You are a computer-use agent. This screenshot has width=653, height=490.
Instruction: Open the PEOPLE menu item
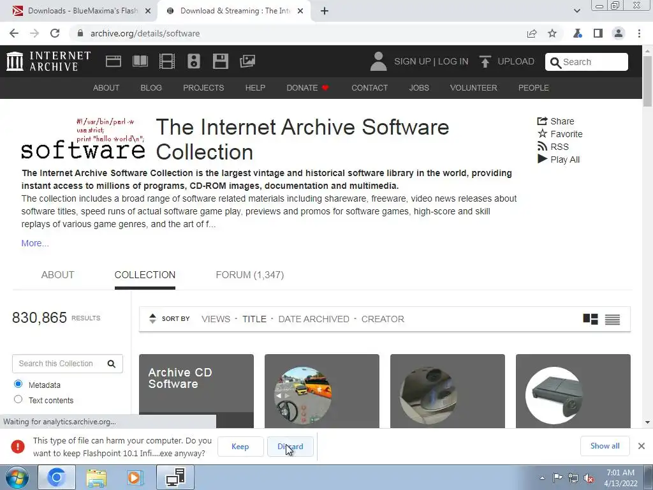(534, 88)
